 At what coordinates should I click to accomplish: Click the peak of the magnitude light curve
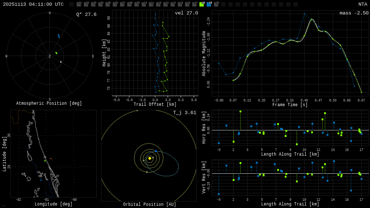coord(312,19)
